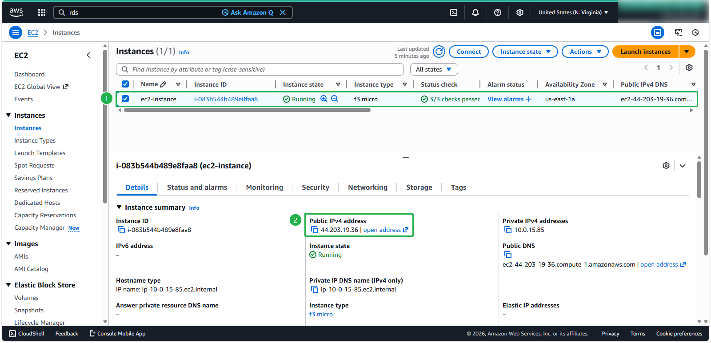Copy public IPv4 address 44.203.19.36
Image resolution: width=711 pixels, height=343 pixels.
point(314,230)
